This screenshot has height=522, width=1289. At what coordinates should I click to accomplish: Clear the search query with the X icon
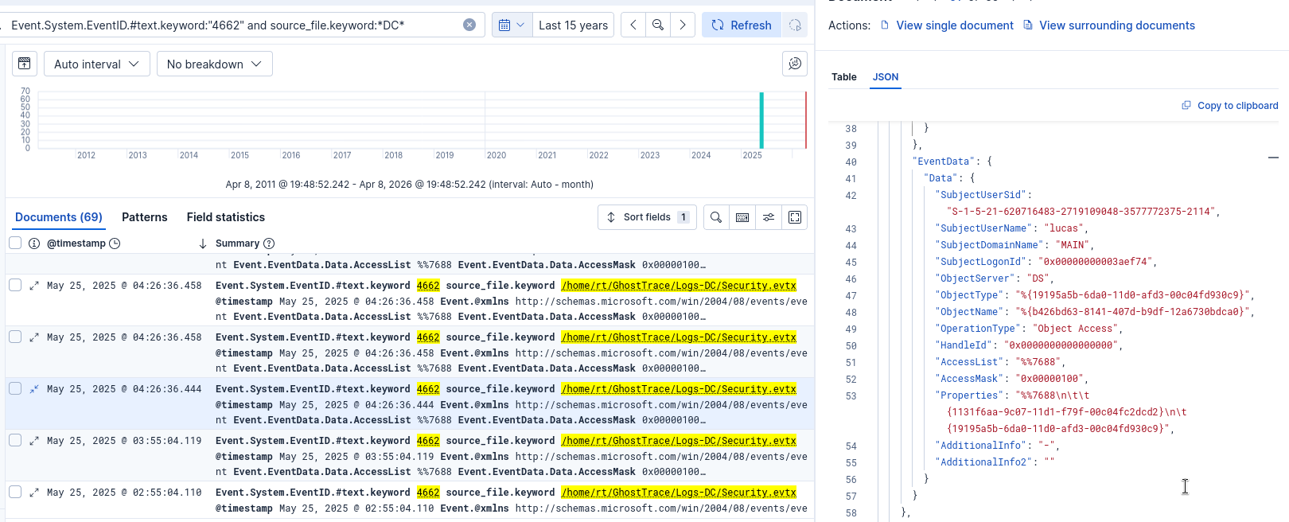(x=469, y=25)
